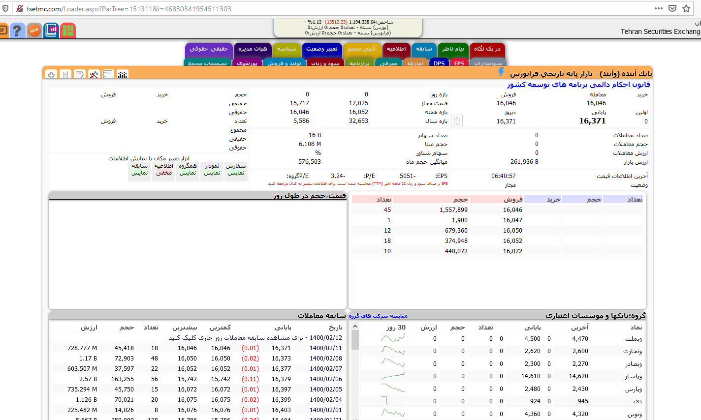Image resolution: width=701 pixels, height=420 pixels.
Task: Open the orange NEW badge icon
Action: point(34,30)
